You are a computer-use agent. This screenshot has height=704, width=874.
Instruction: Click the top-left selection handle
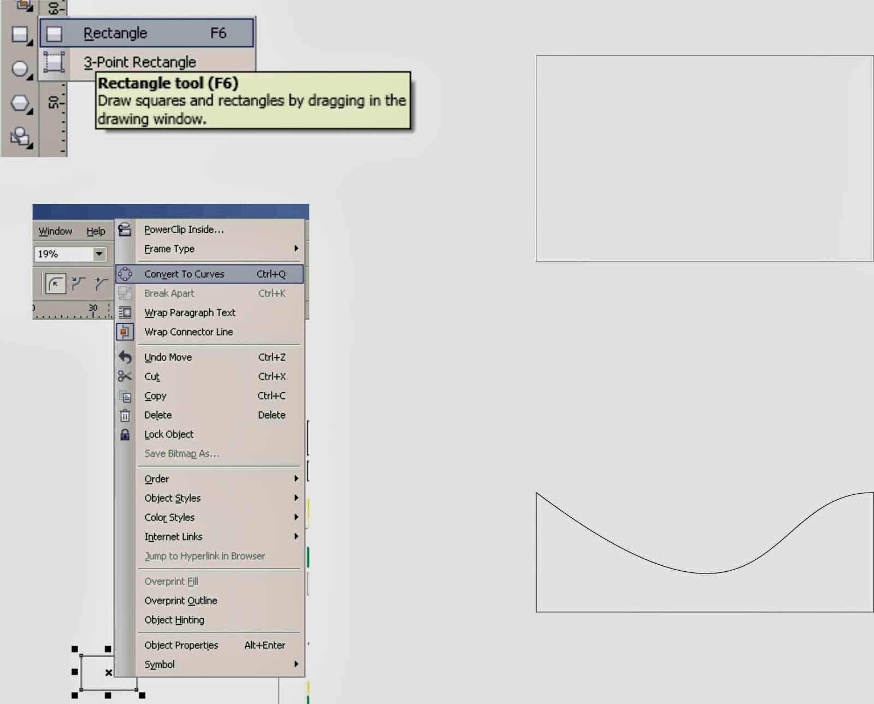coord(75,649)
